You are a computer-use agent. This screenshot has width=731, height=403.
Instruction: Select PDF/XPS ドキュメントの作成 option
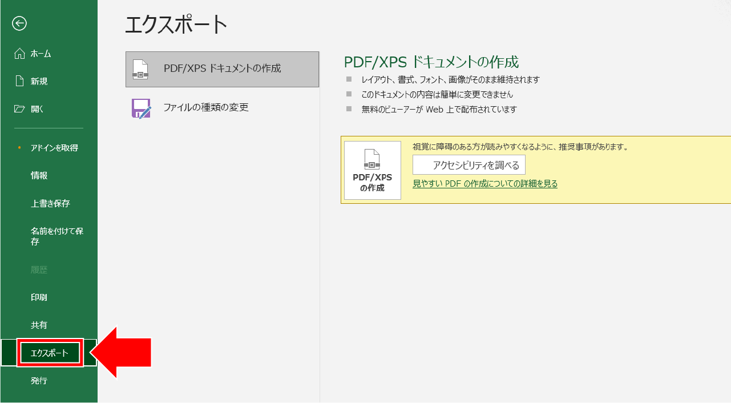[222, 69]
